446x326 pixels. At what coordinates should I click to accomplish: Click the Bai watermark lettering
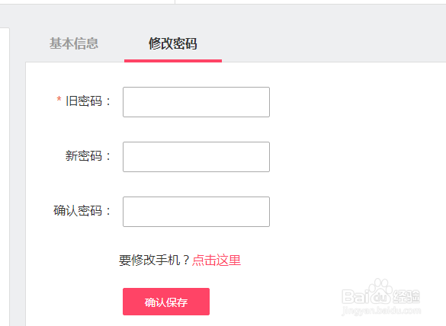pos(355,296)
